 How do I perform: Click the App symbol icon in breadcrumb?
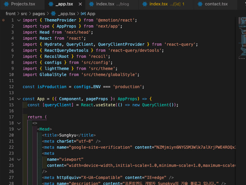pos(83,14)
